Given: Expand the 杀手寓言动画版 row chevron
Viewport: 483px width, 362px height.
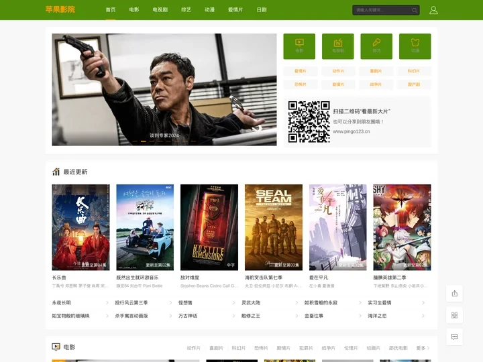Looking at the screenshot, I should pos(170,316).
